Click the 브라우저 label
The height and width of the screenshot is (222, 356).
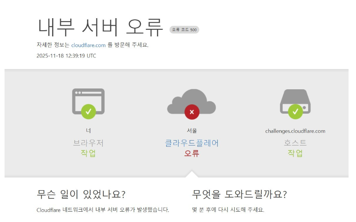88,143
